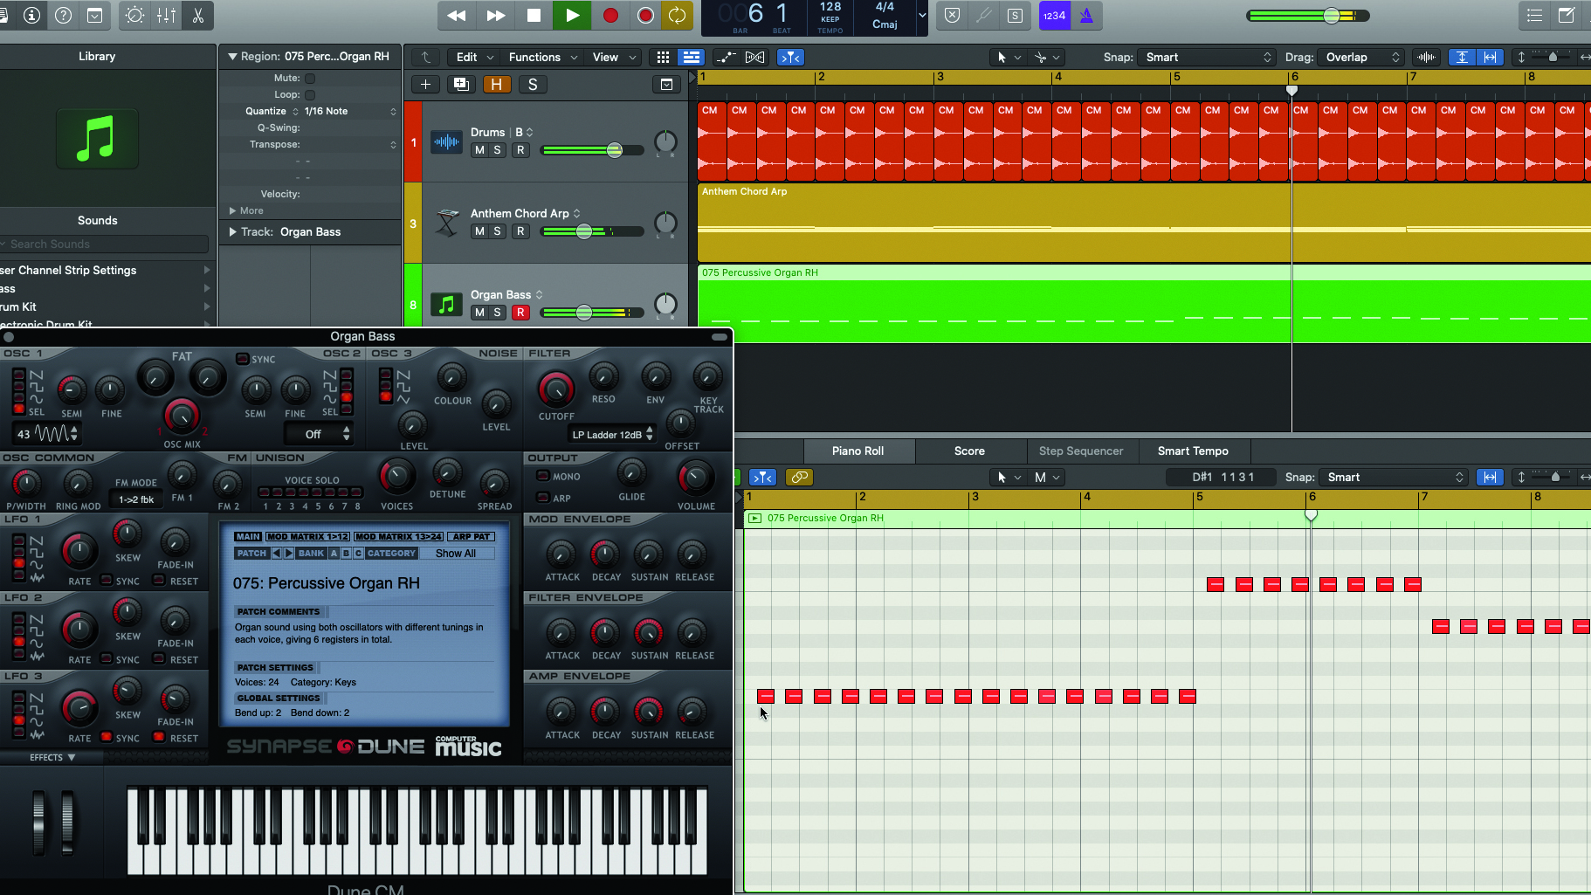Viewport: 1591px width, 895px height.
Task: Click the green Play button
Action: (x=572, y=16)
